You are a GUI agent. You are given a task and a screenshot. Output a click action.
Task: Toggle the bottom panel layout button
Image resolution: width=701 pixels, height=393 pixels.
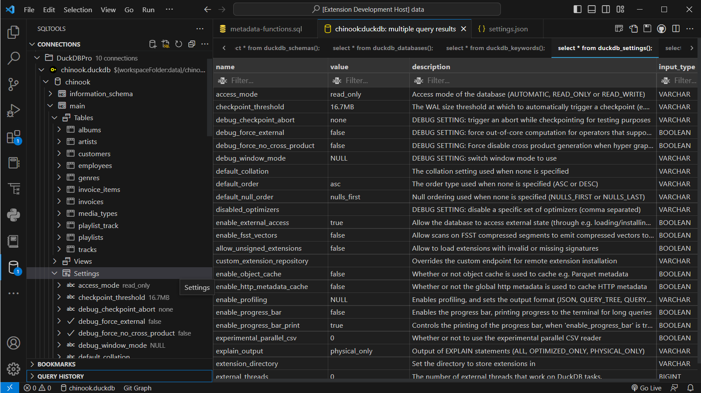[x=592, y=9]
